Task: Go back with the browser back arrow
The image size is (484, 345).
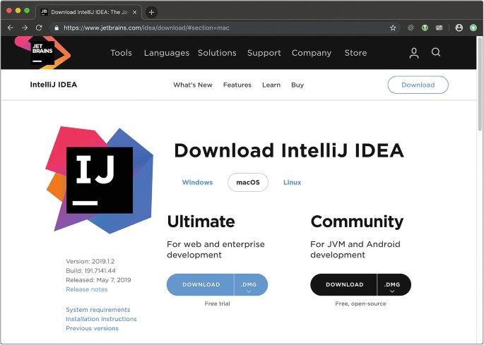Action: coord(11,28)
